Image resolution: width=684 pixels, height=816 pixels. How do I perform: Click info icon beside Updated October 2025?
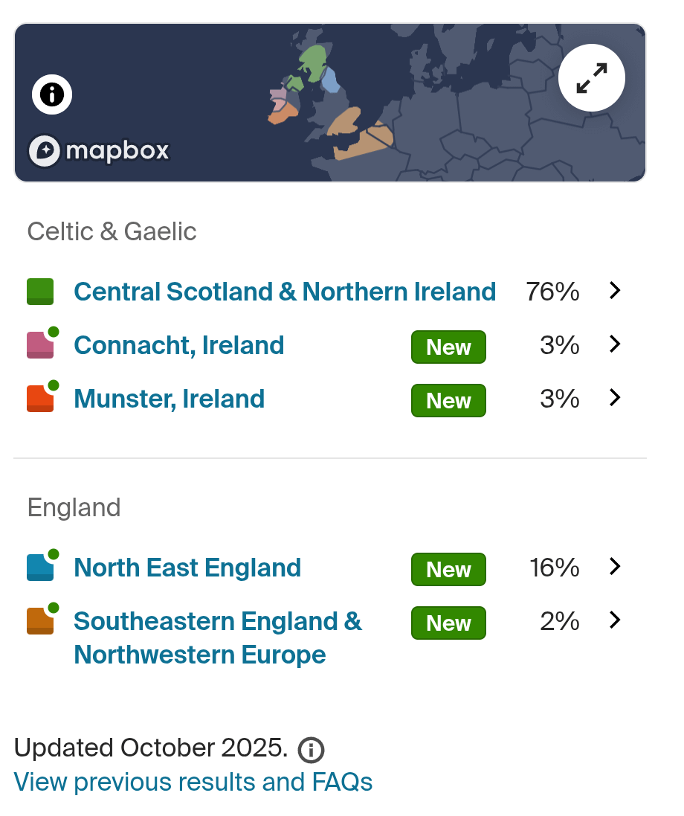tap(311, 750)
